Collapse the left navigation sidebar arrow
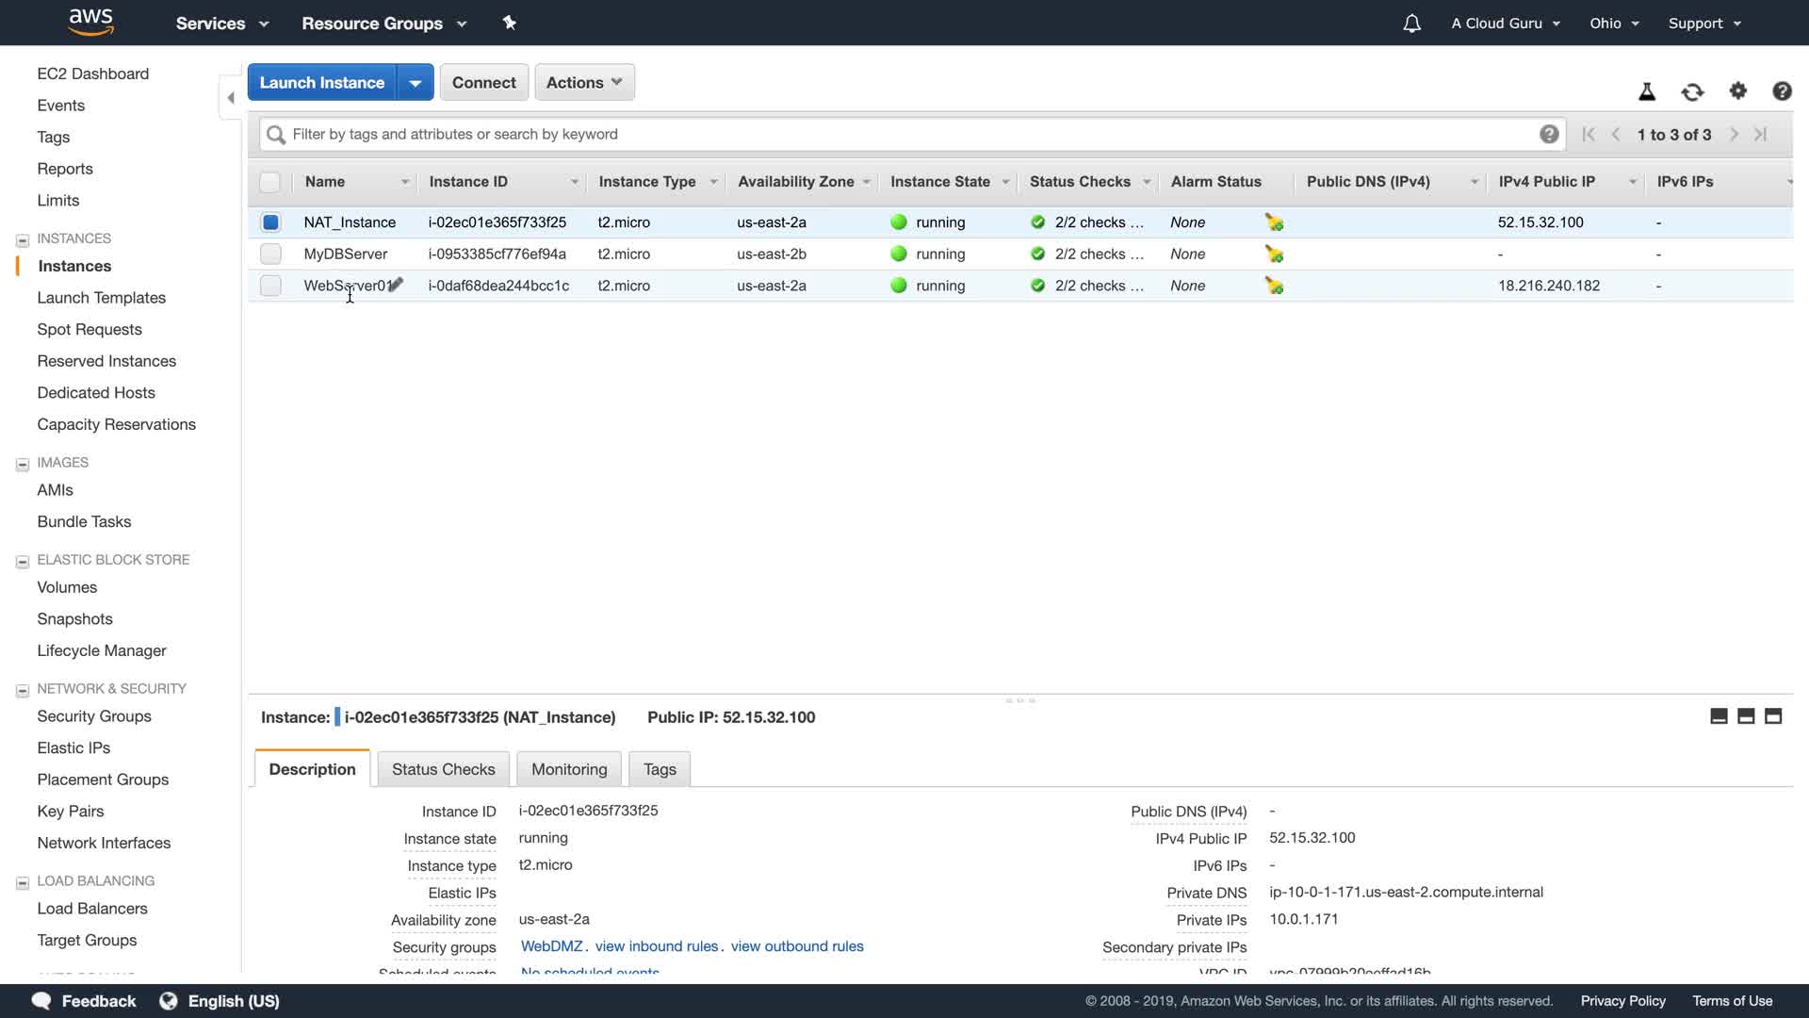Viewport: 1809px width, 1018px height. click(231, 97)
